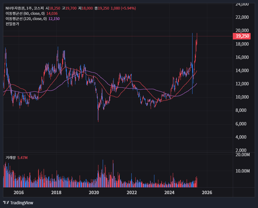Click the 2024 label on time axis
The image size is (258, 208).
pos(169,193)
